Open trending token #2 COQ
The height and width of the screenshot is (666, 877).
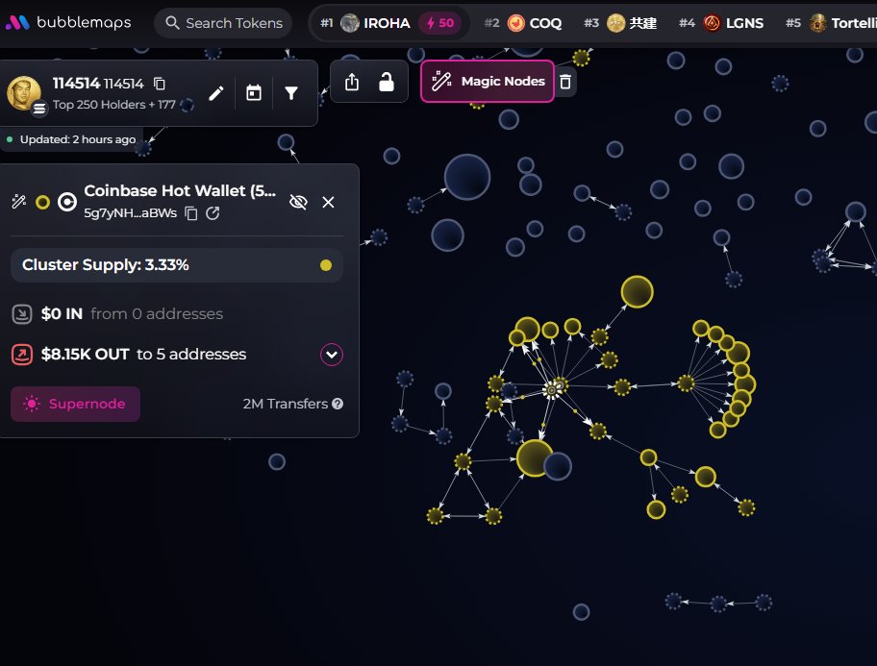pyautogui.click(x=523, y=23)
